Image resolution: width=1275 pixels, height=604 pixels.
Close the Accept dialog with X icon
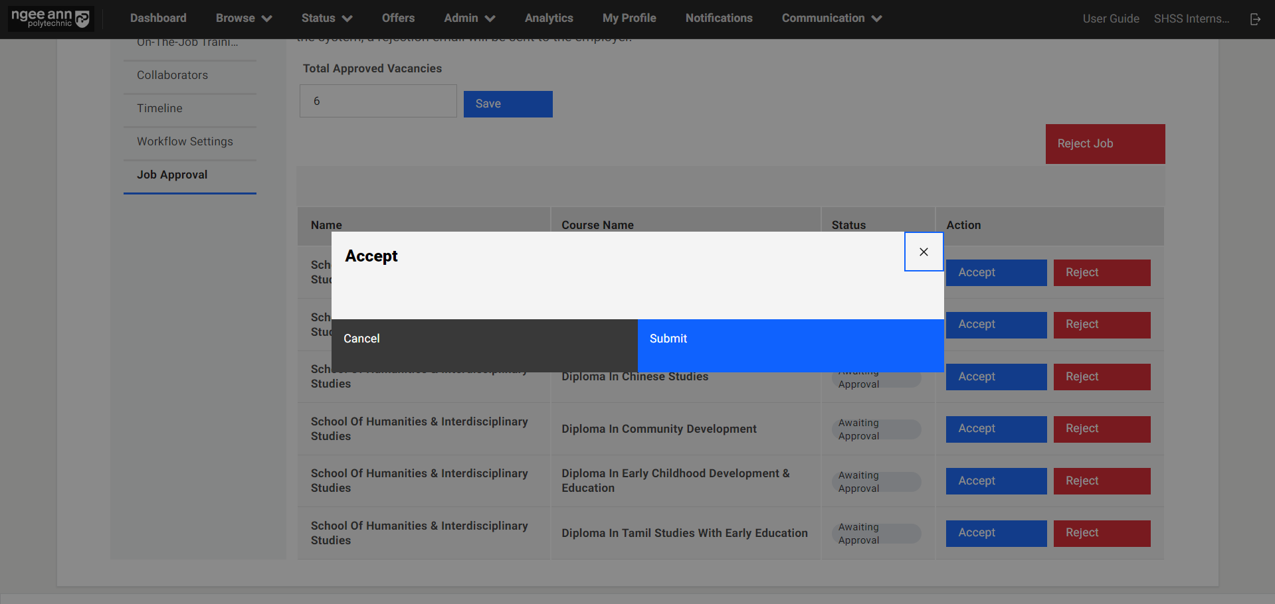(924, 252)
